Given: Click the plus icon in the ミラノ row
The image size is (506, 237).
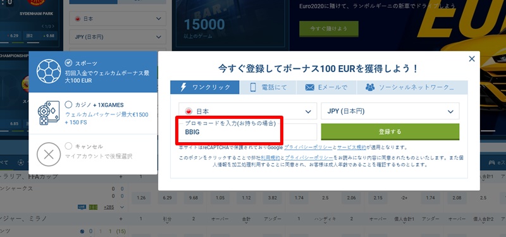Looking at the screenshot, I should pos(121,219).
